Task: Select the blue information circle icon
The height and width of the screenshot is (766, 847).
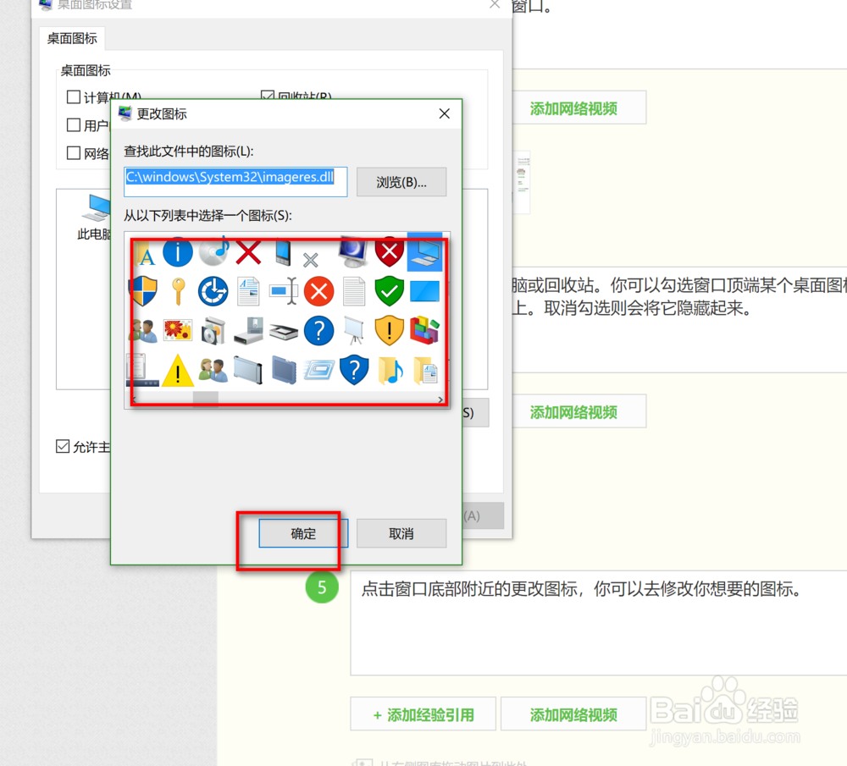Action: point(178,251)
